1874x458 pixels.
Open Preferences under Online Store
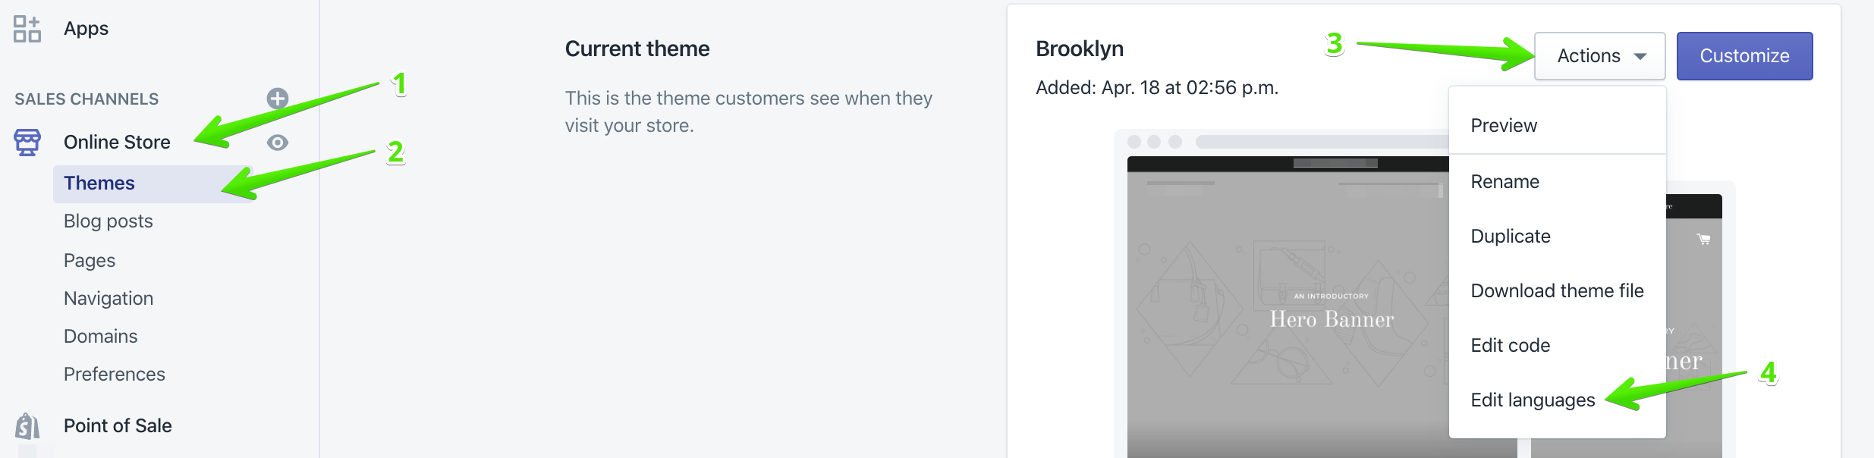tap(115, 375)
